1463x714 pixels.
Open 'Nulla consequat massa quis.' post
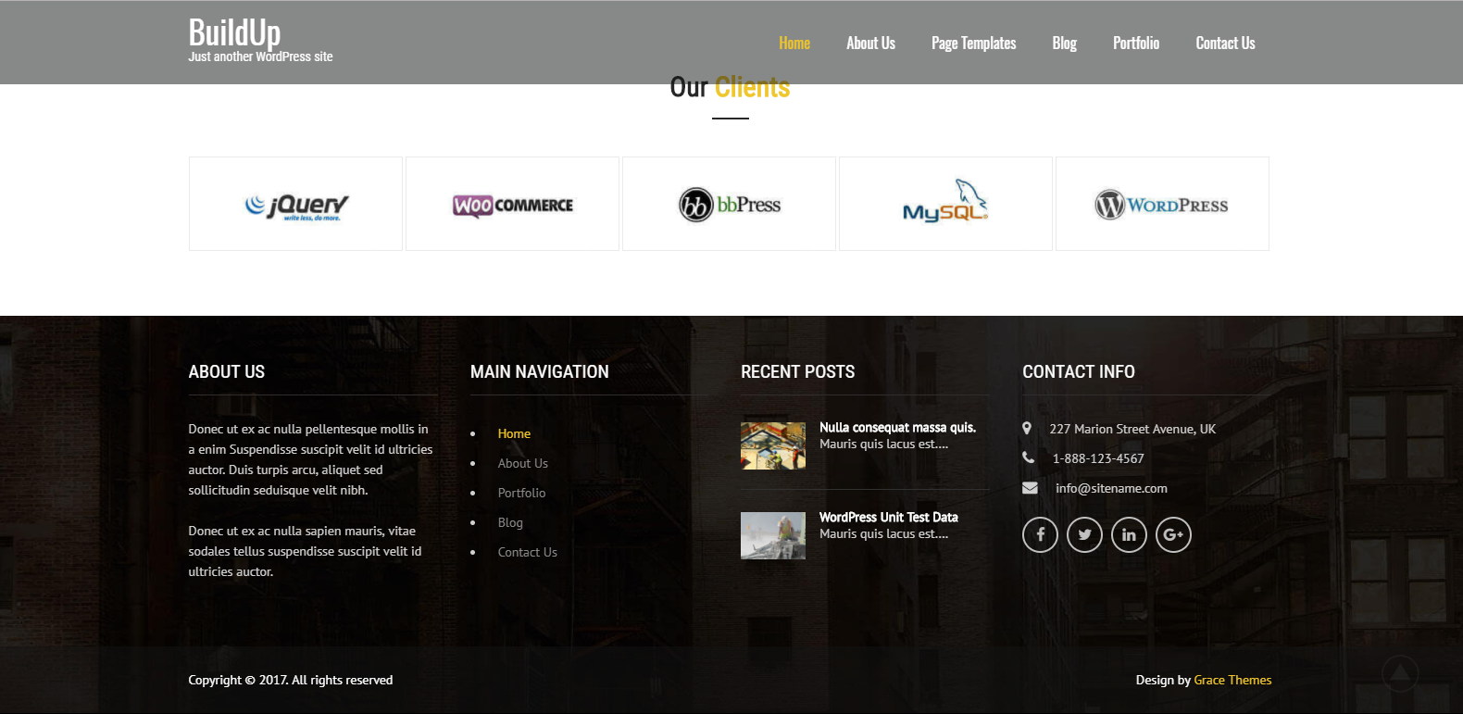897,427
